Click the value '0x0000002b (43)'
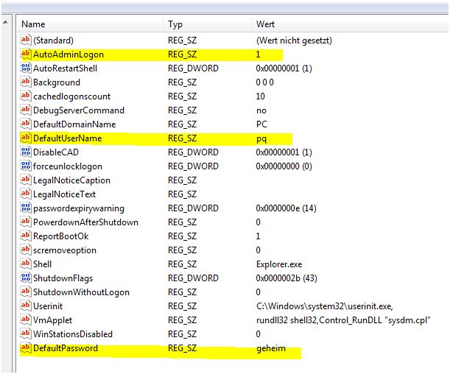450x374 pixels. click(x=286, y=278)
